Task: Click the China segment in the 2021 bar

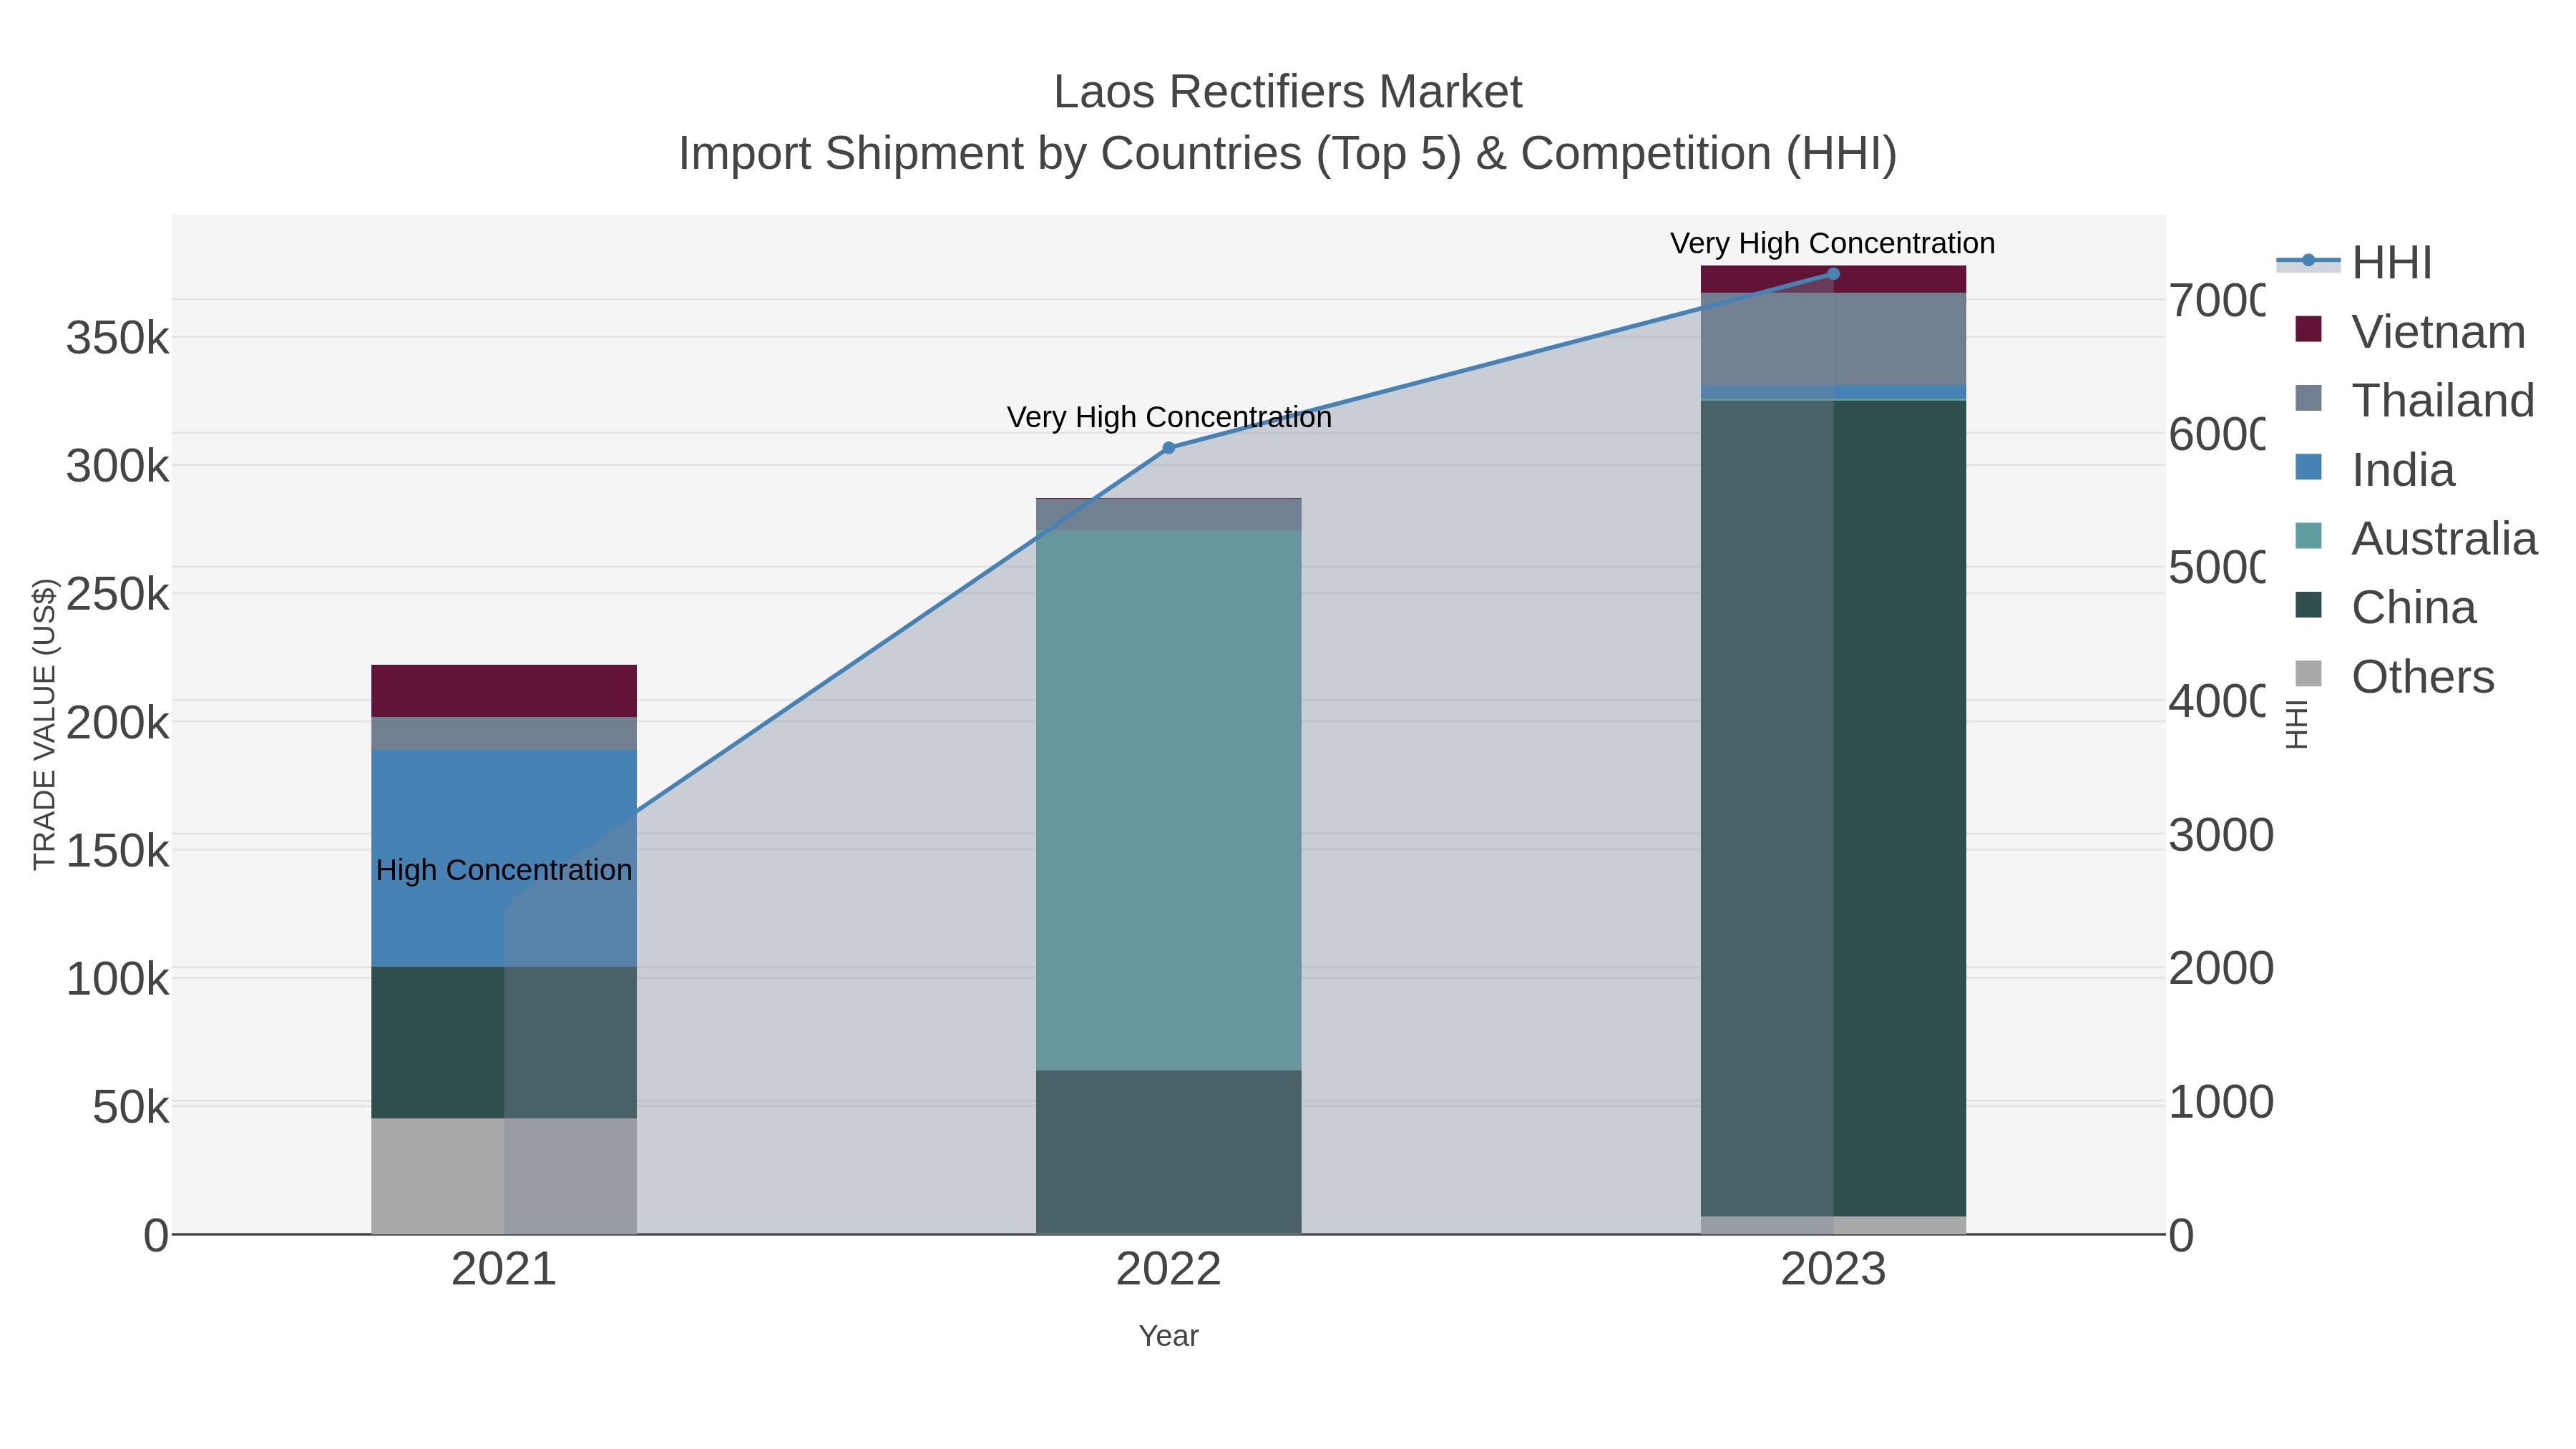Action: pos(504,1043)
